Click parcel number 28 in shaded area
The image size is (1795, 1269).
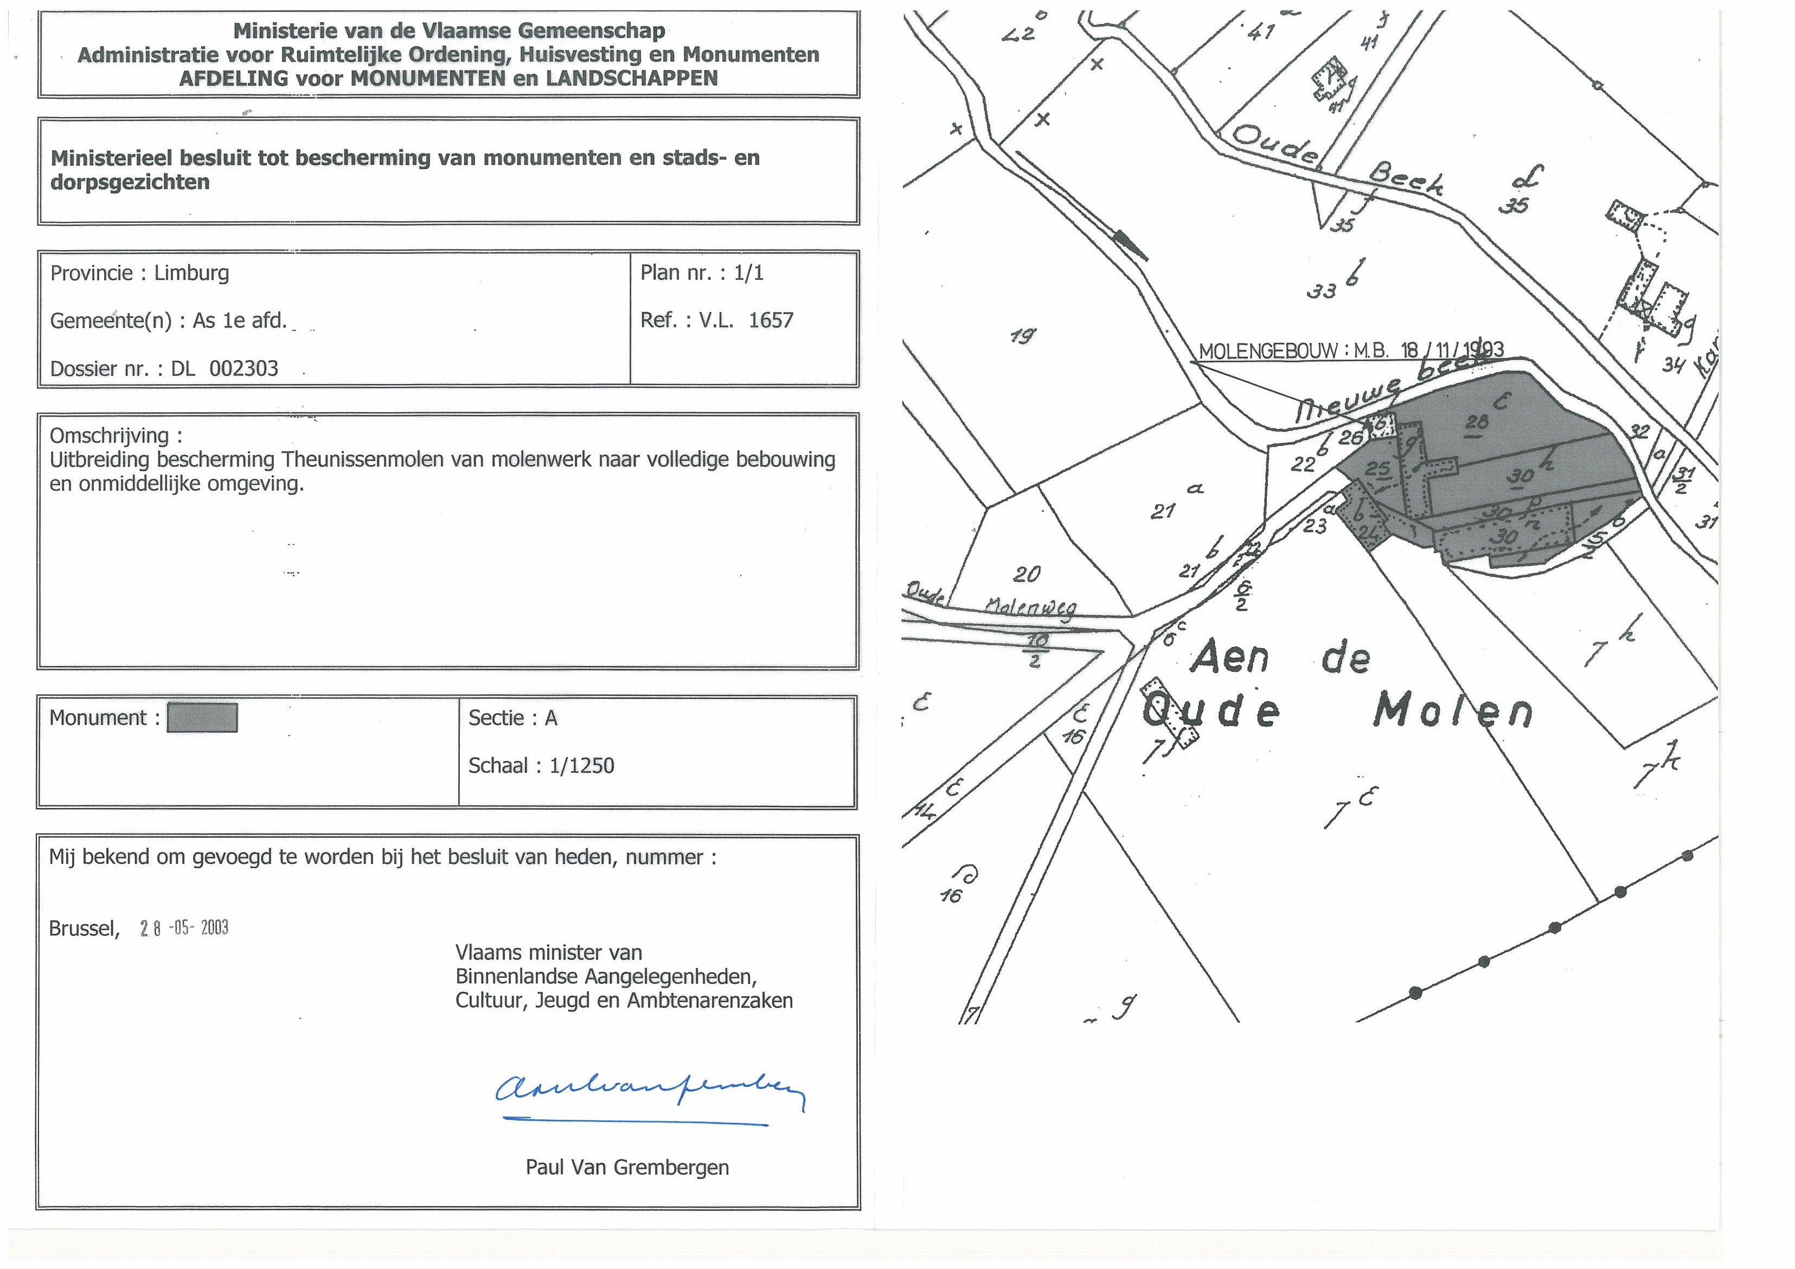pos(1476,422)
